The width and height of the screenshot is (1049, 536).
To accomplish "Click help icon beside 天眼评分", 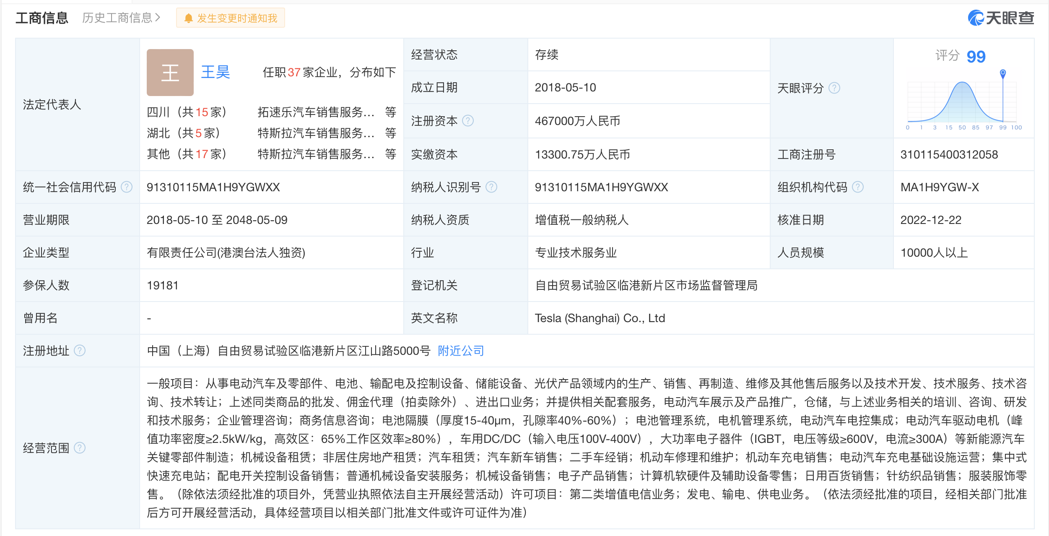I will pyautogui.click(x=834, y=88).
